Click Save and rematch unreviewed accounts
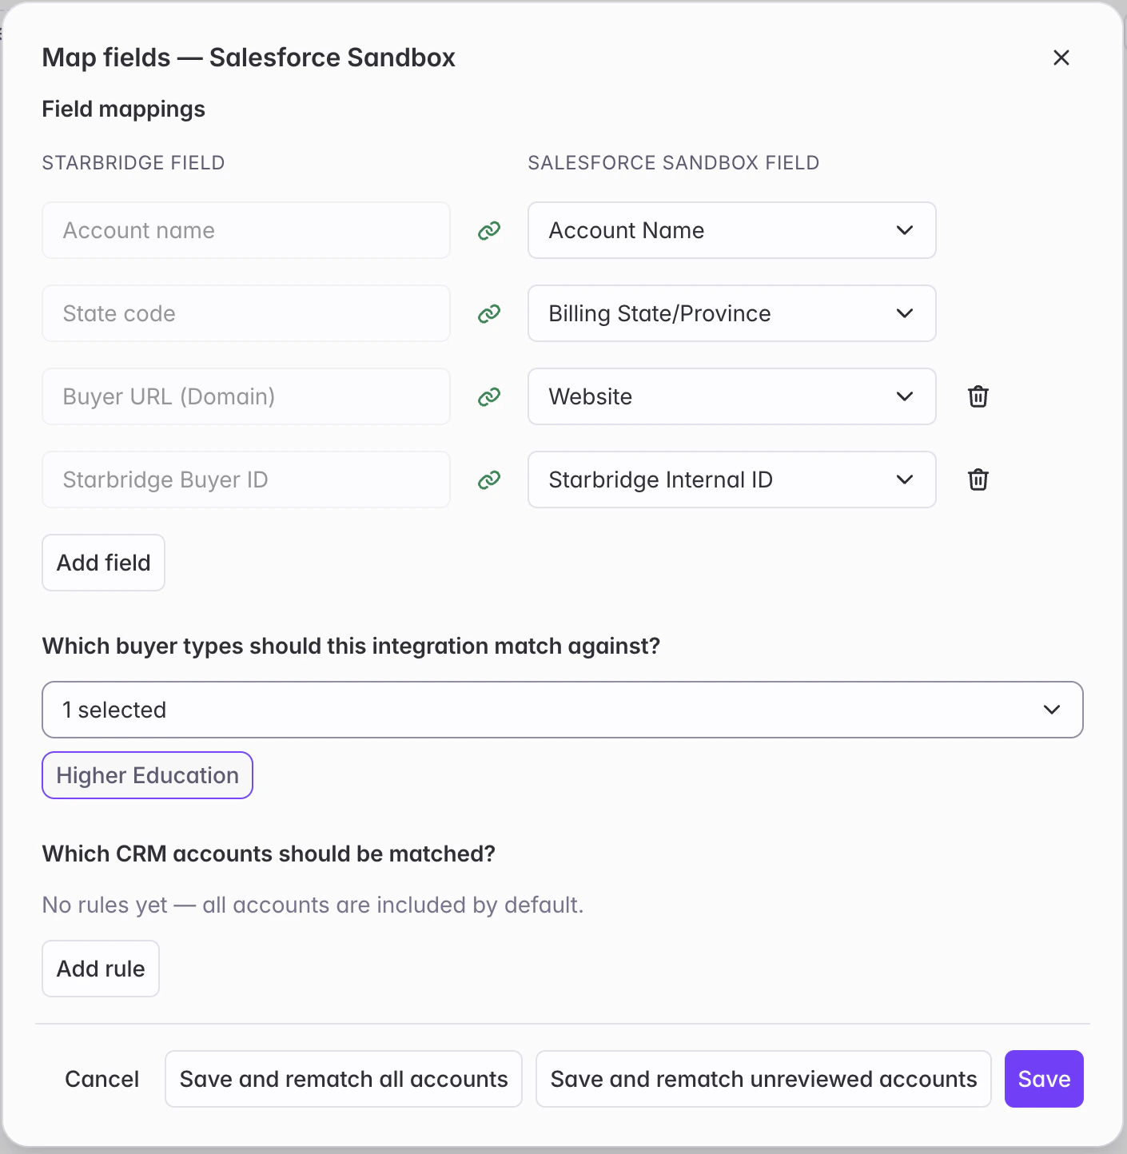1127x1154 pixels. tap(763, 1079)
